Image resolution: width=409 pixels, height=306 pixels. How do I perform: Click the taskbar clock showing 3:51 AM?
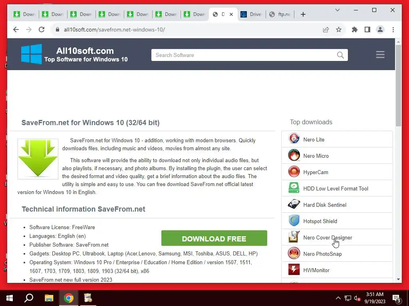pos(375,298)
